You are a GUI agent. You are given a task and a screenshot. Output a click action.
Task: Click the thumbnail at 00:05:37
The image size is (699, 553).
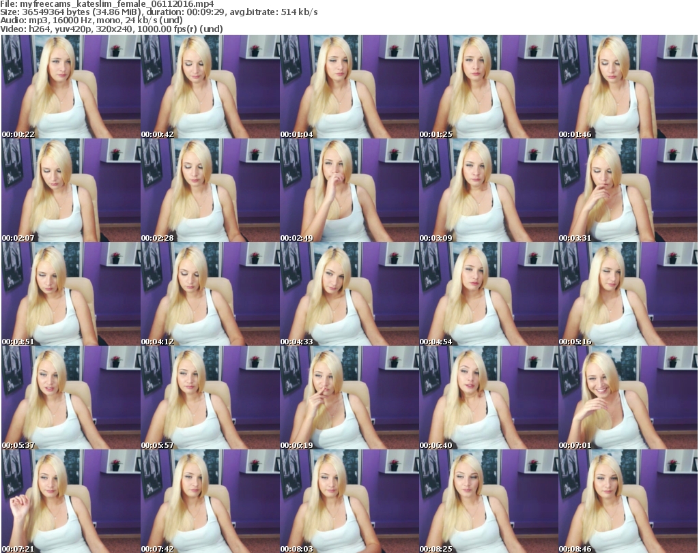(x=70, y=398)
